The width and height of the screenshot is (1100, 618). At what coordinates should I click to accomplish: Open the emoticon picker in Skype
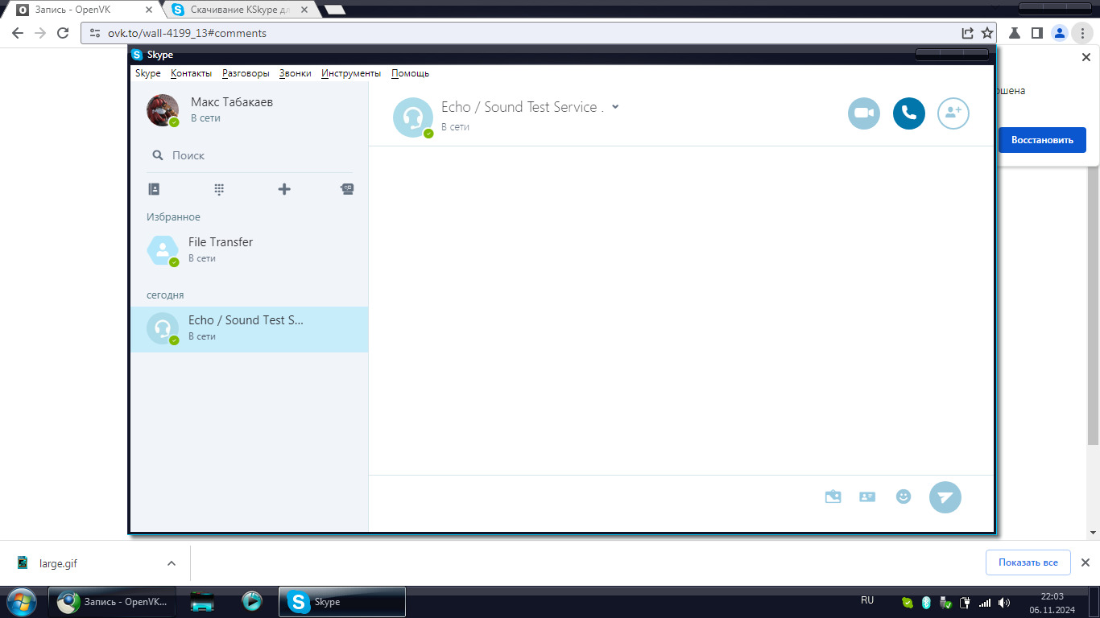[x=904, y=497]
